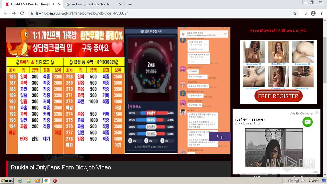
Task: Go forward in browser history
Action: tap(14, 13)
